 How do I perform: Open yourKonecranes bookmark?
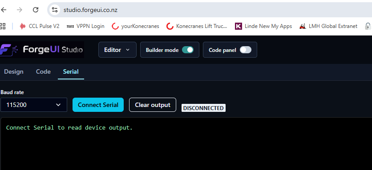pyautogui.click(x=135, y=26)
